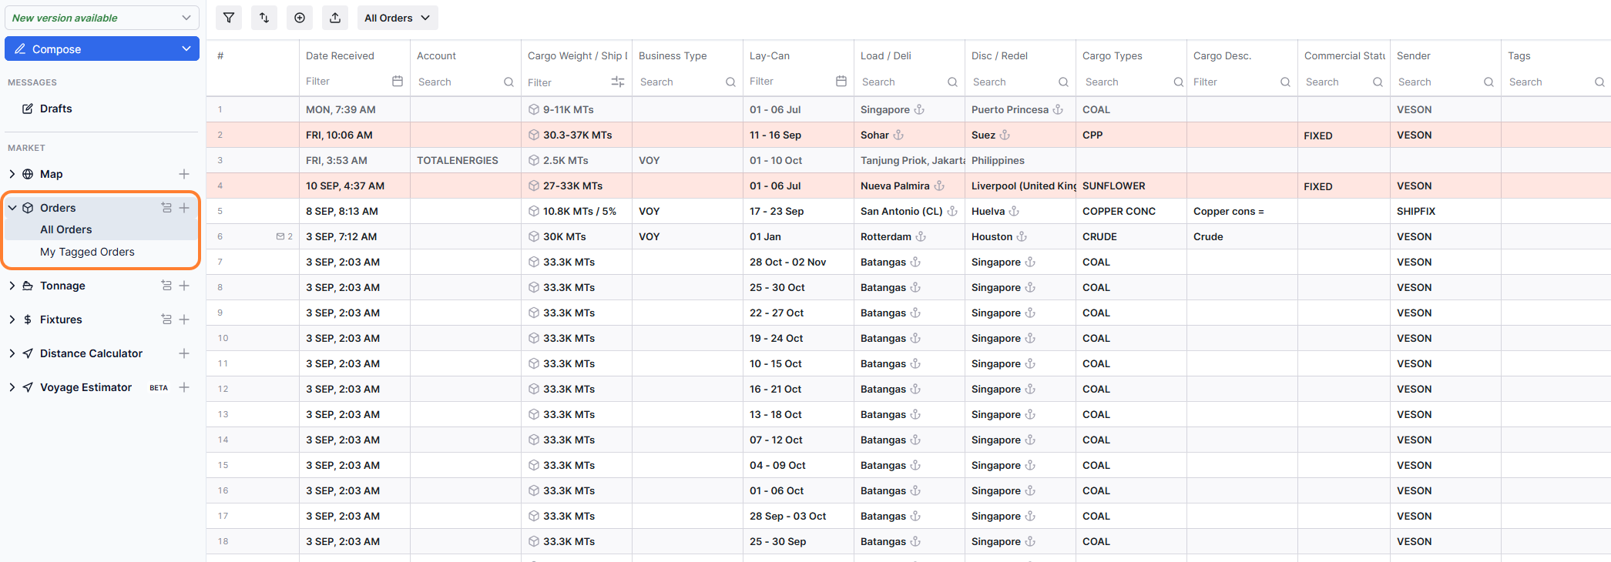The image size is (1611, 562).
Task: Click the circled plus add icon in toolbar
Action: pyautogui.click(x=300, y=18)
